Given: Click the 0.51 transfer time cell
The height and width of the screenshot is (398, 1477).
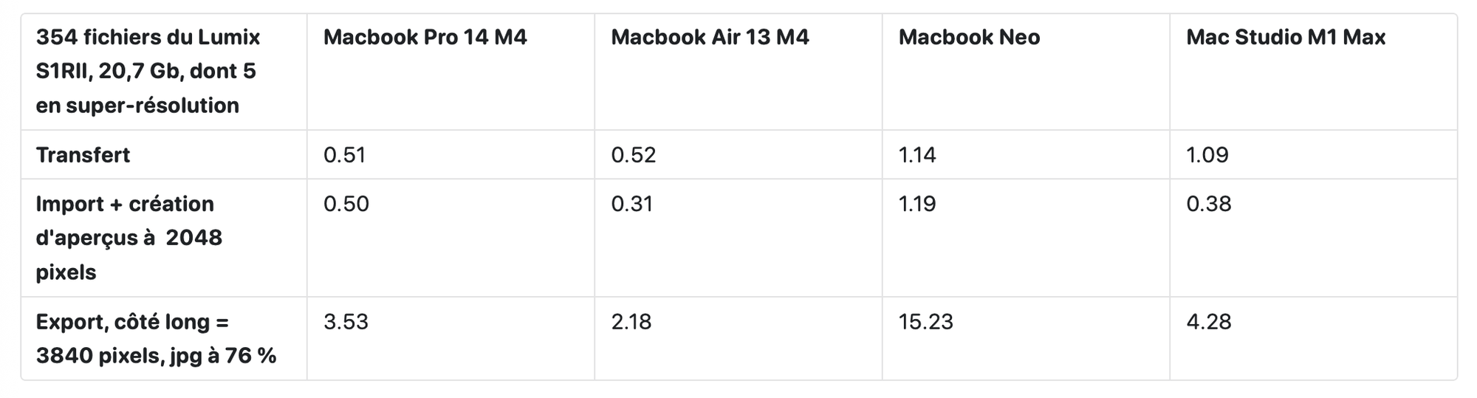Looking at the screenshot, I should click(345, 155).
